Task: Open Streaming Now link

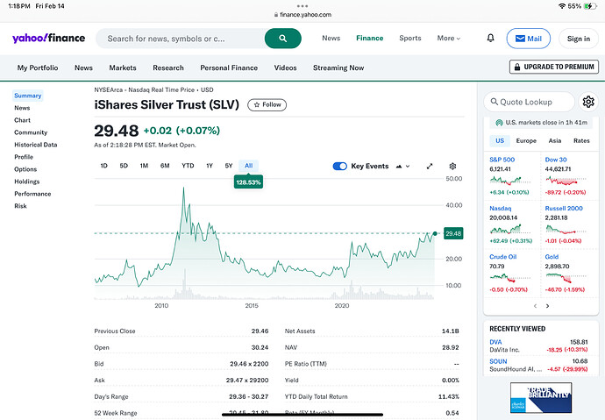Action: pyautogui.click(x=338, y=68)
